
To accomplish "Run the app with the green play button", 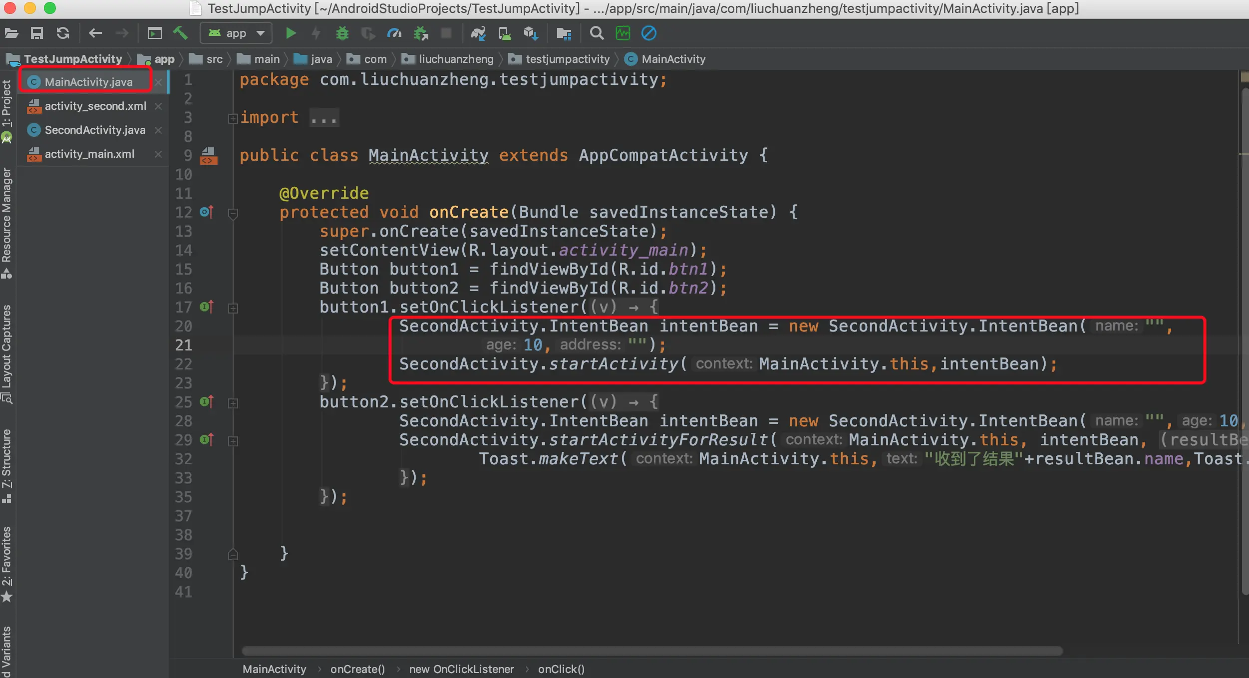I will pos(291,33).
